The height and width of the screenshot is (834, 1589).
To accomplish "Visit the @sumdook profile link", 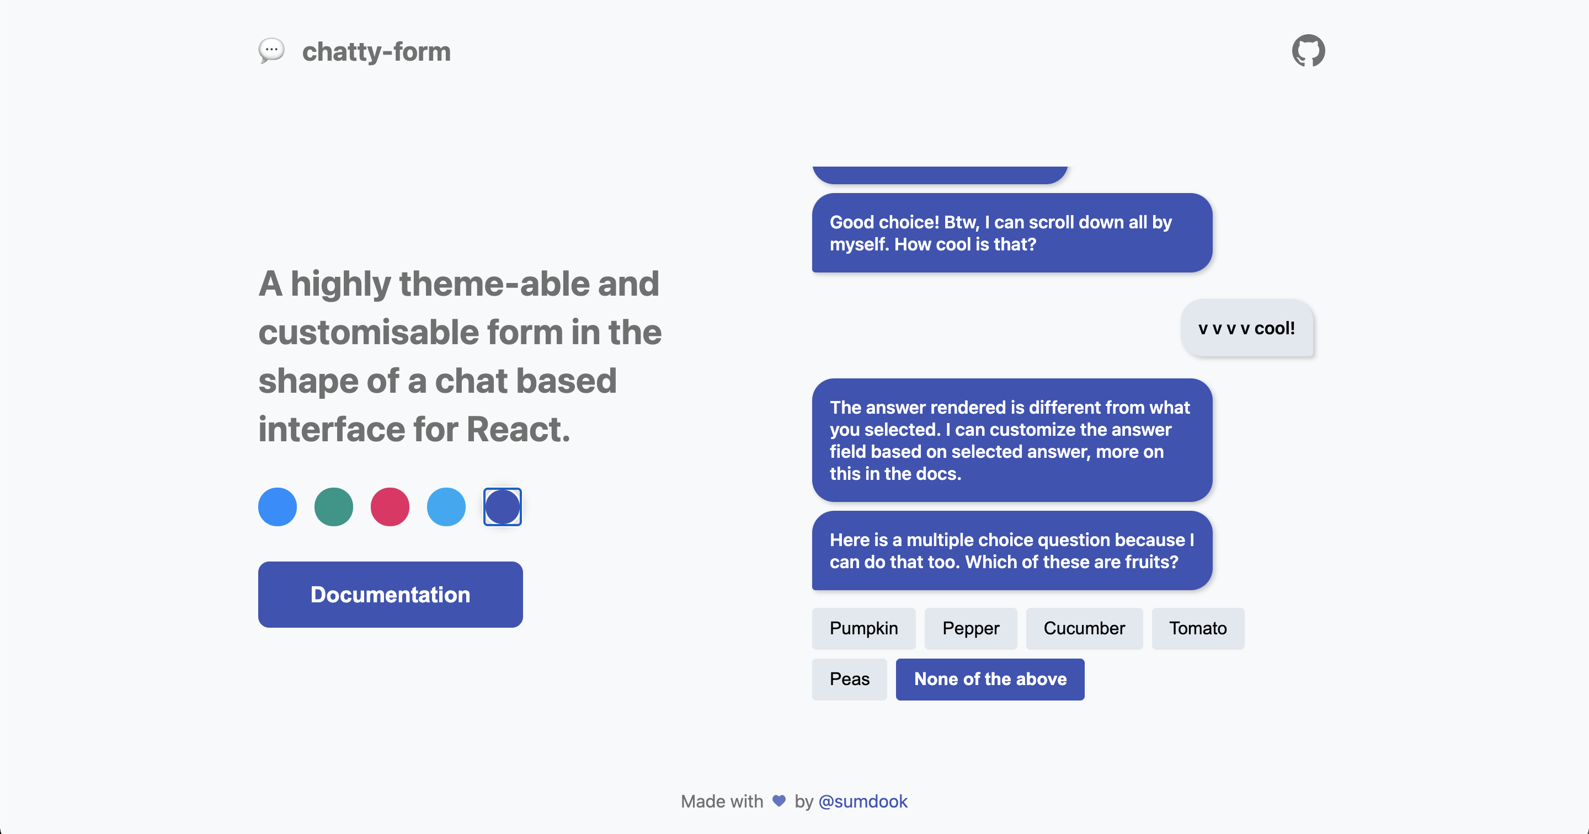I will tap(863, 801).
